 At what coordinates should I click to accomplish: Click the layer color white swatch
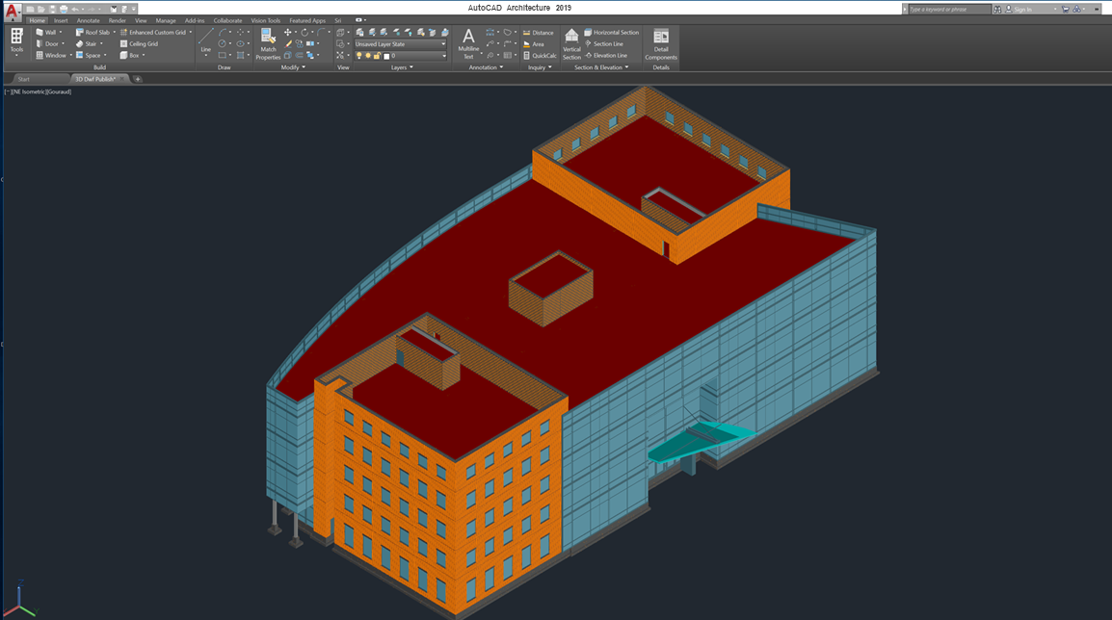click(x=386, y=56)
